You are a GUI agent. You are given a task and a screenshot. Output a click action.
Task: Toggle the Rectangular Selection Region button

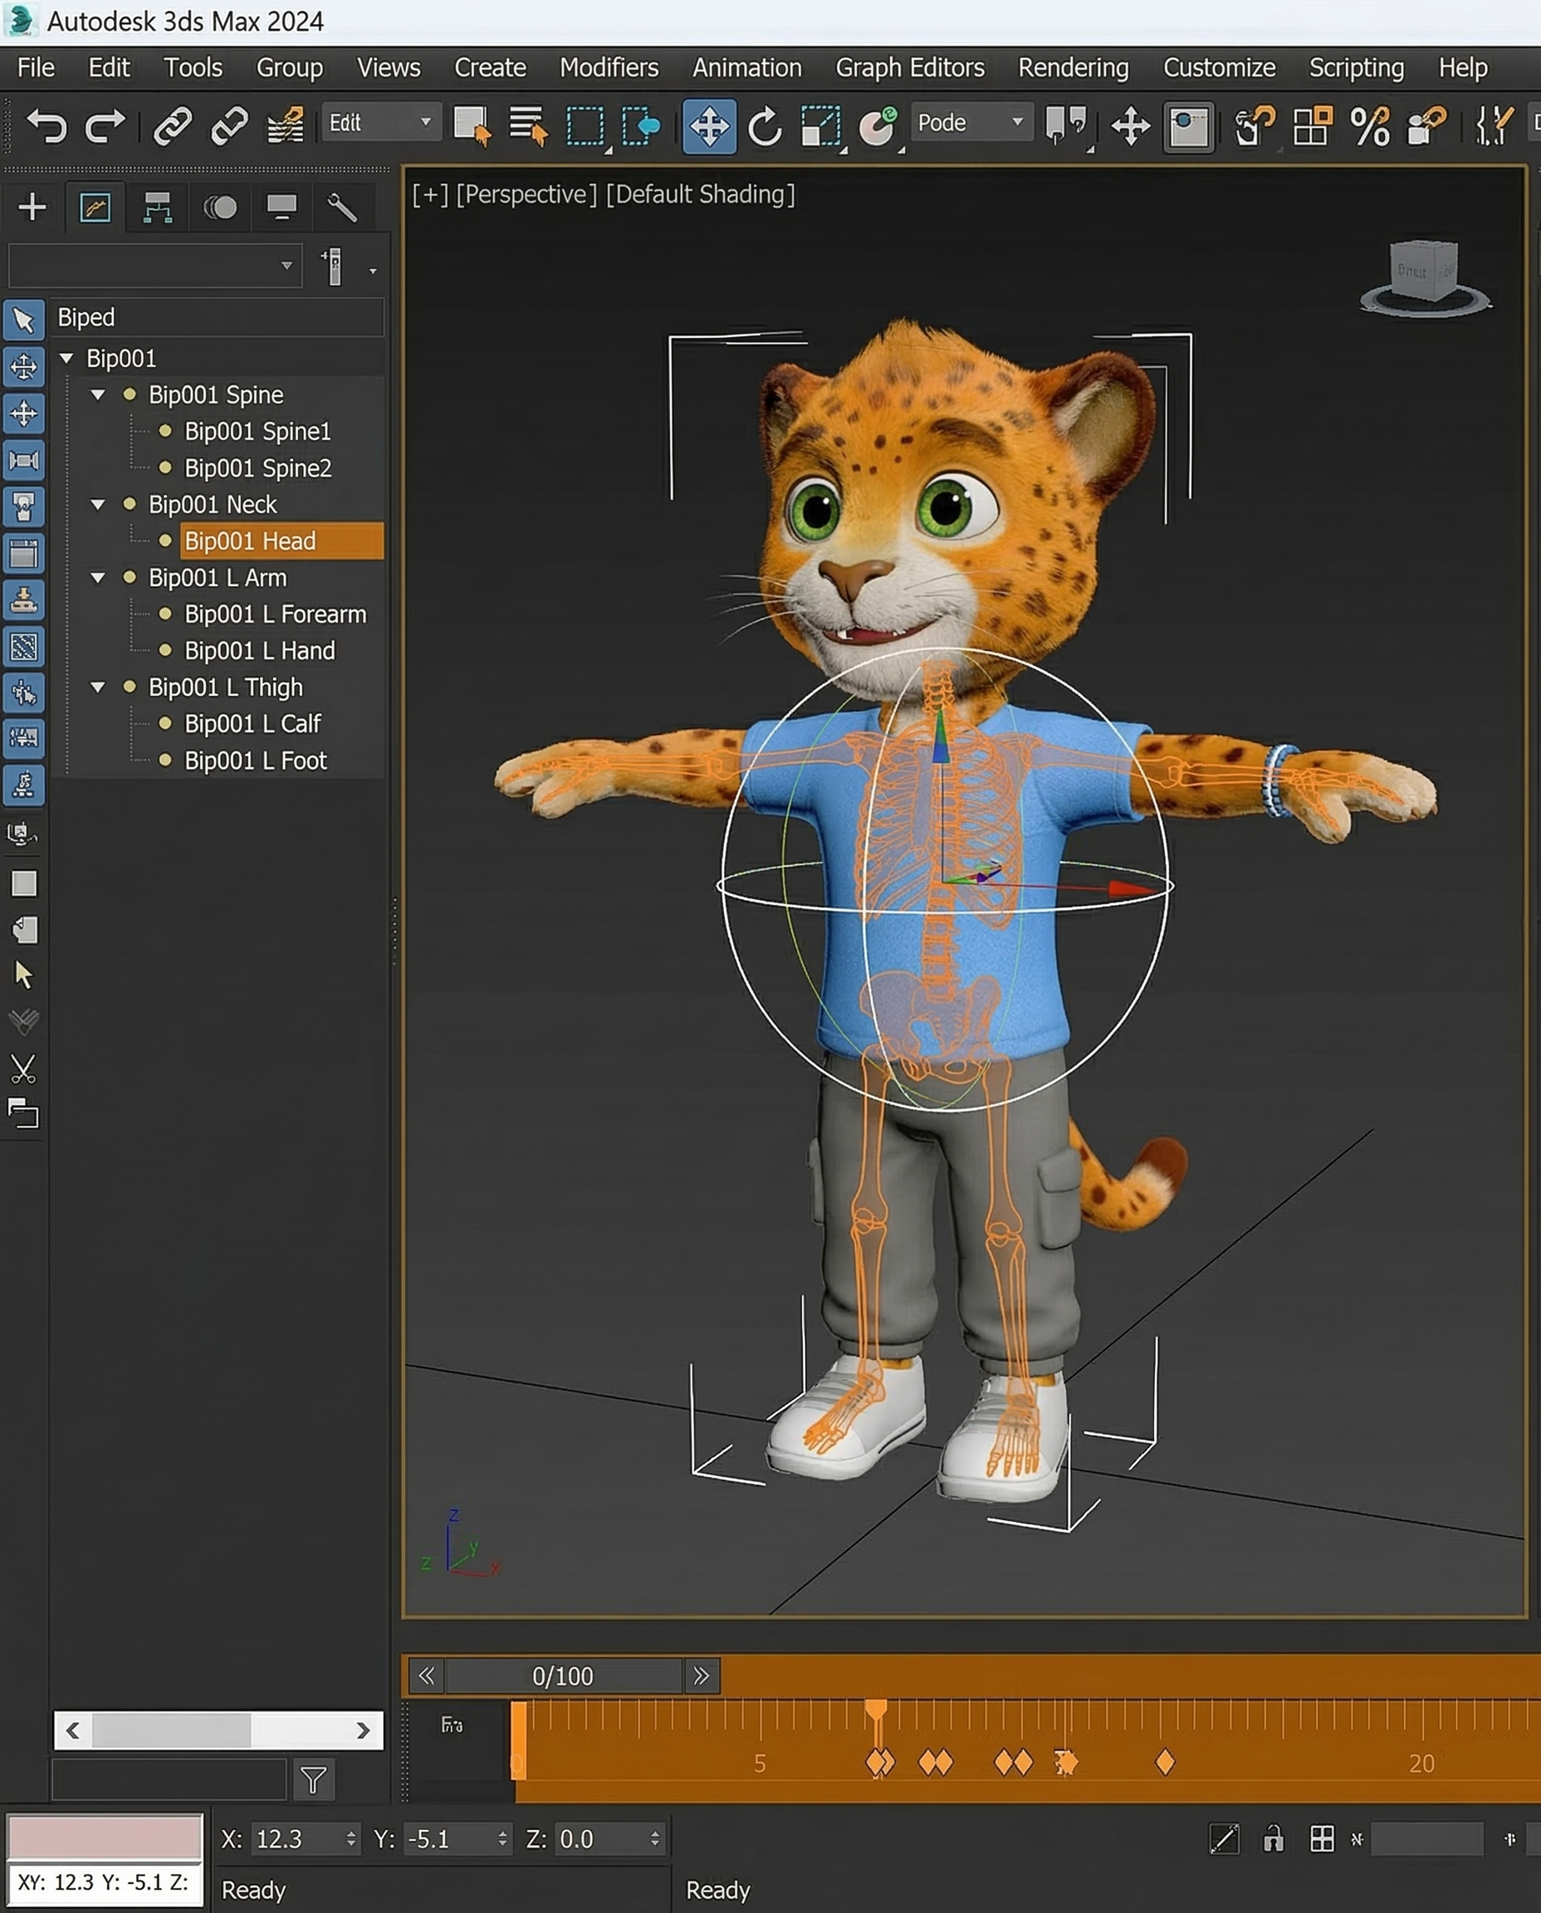585,125
